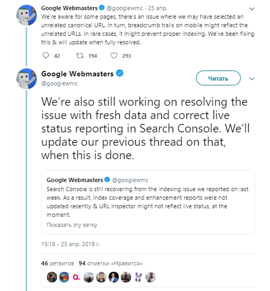
Task: Open the @googlewmc handle under main tweet name
Action: coord(60,83)
